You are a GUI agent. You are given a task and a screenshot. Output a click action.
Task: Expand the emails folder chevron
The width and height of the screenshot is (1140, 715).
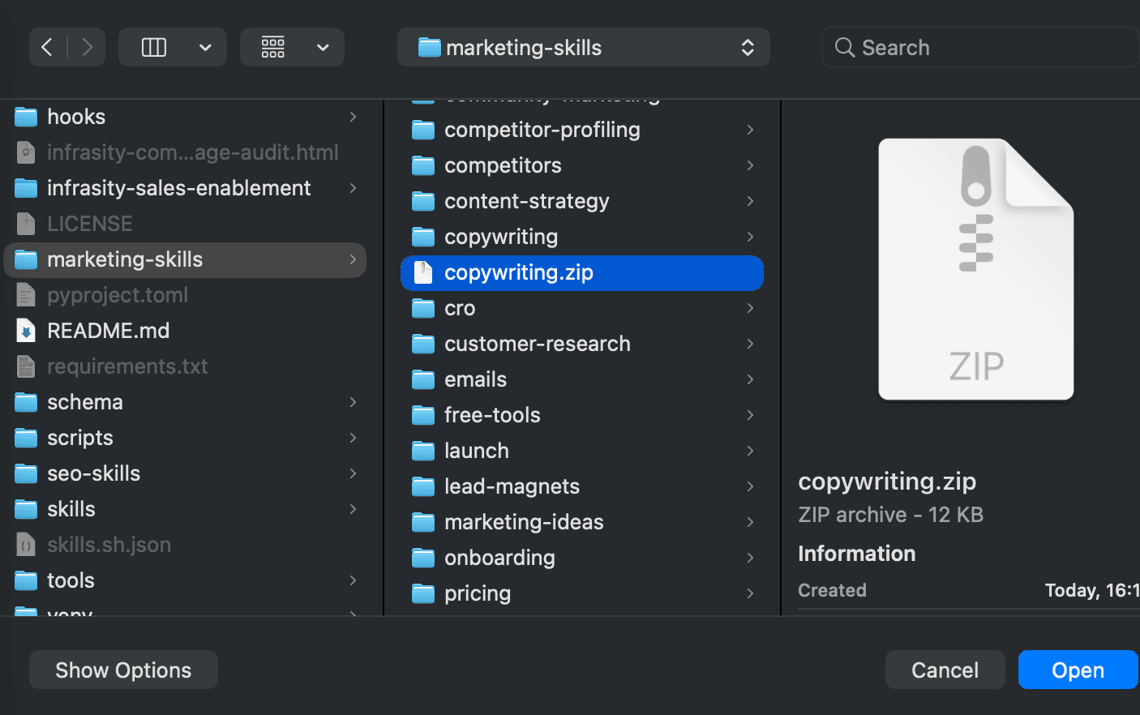point(750,379)
